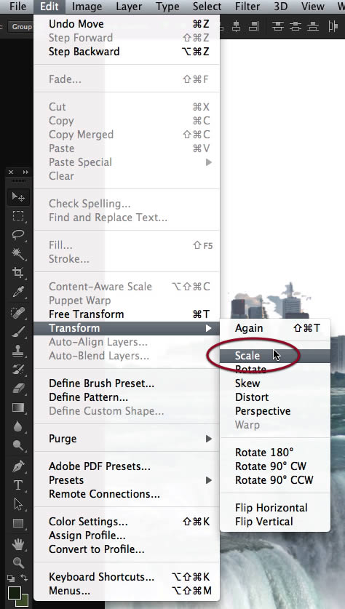Open Adobe PDF Presets
Screen dimensions: 345x609
[x=127, y=466]
